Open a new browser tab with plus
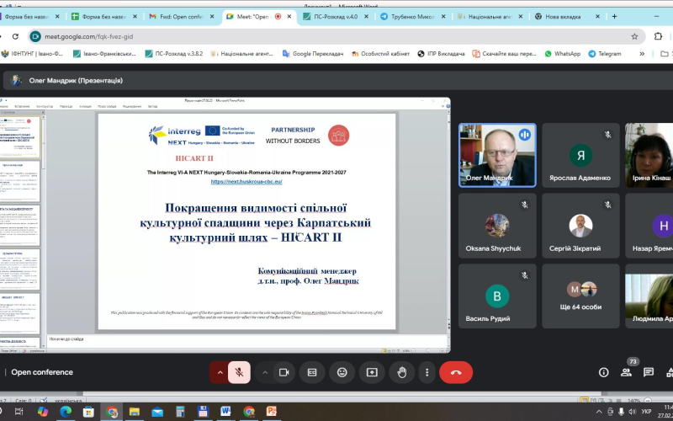This screenshot has width=673, height=421. pyautogui.click(x=614, y=16)
